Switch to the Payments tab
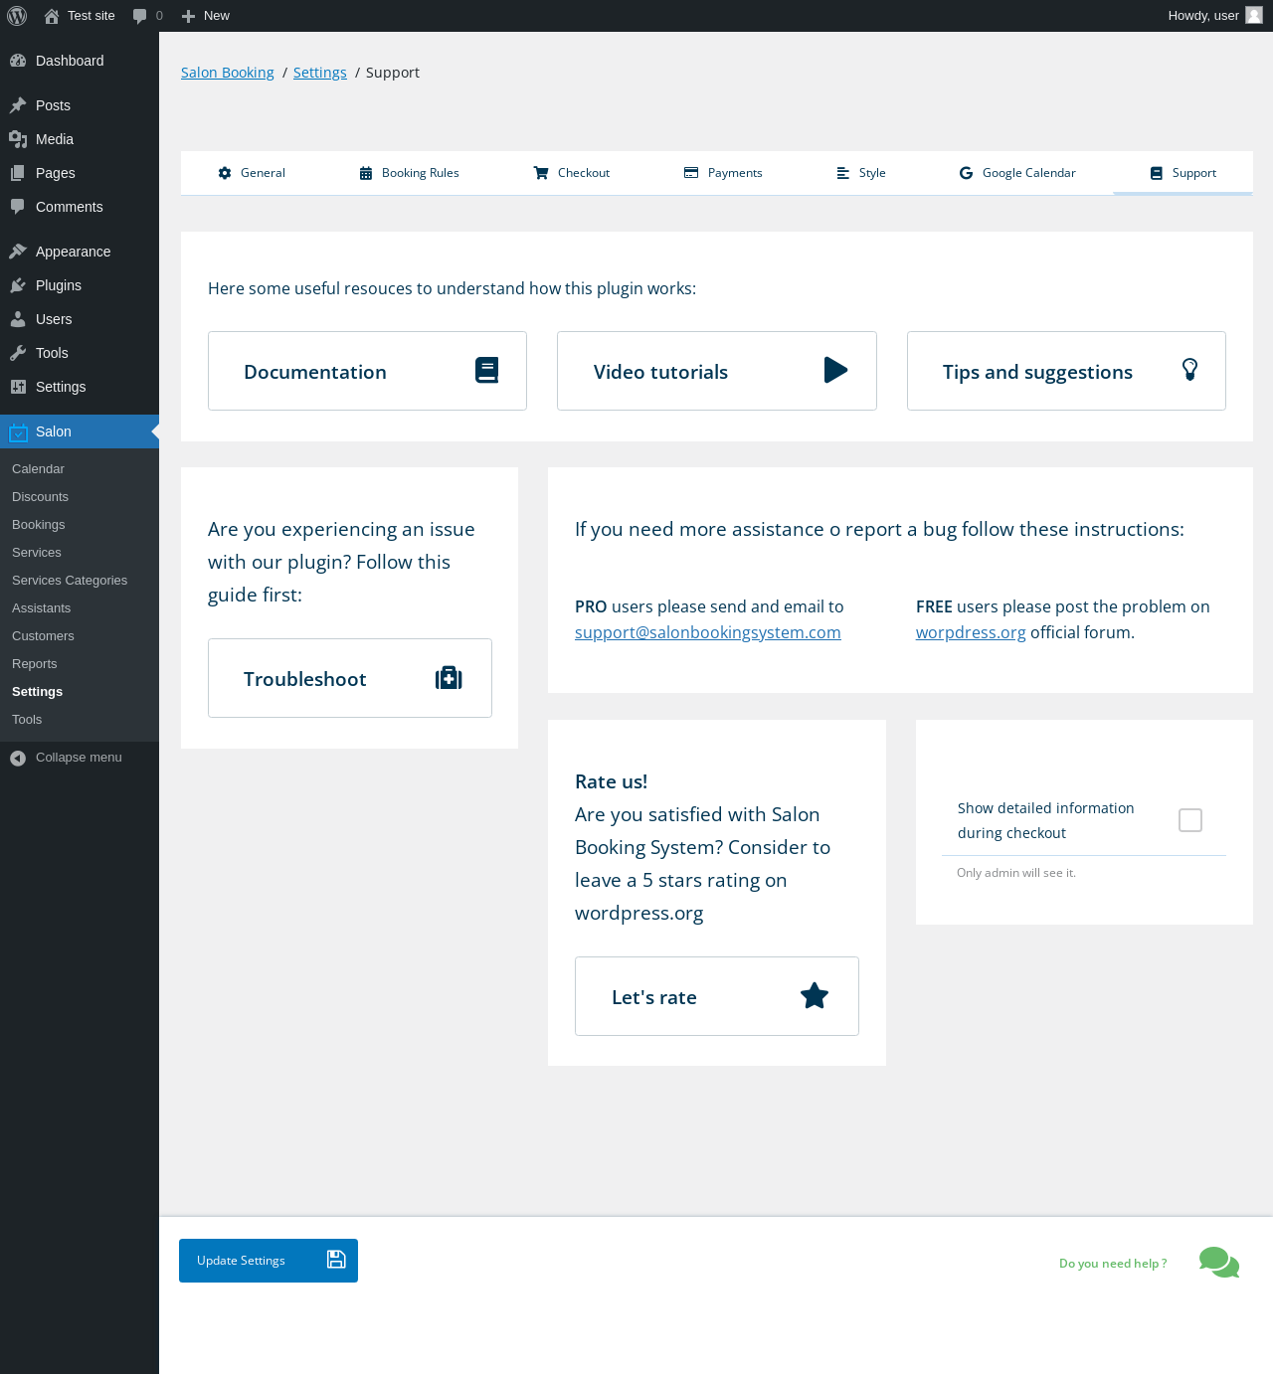This screenshot has height=1374, width=1273. [723, 173]
